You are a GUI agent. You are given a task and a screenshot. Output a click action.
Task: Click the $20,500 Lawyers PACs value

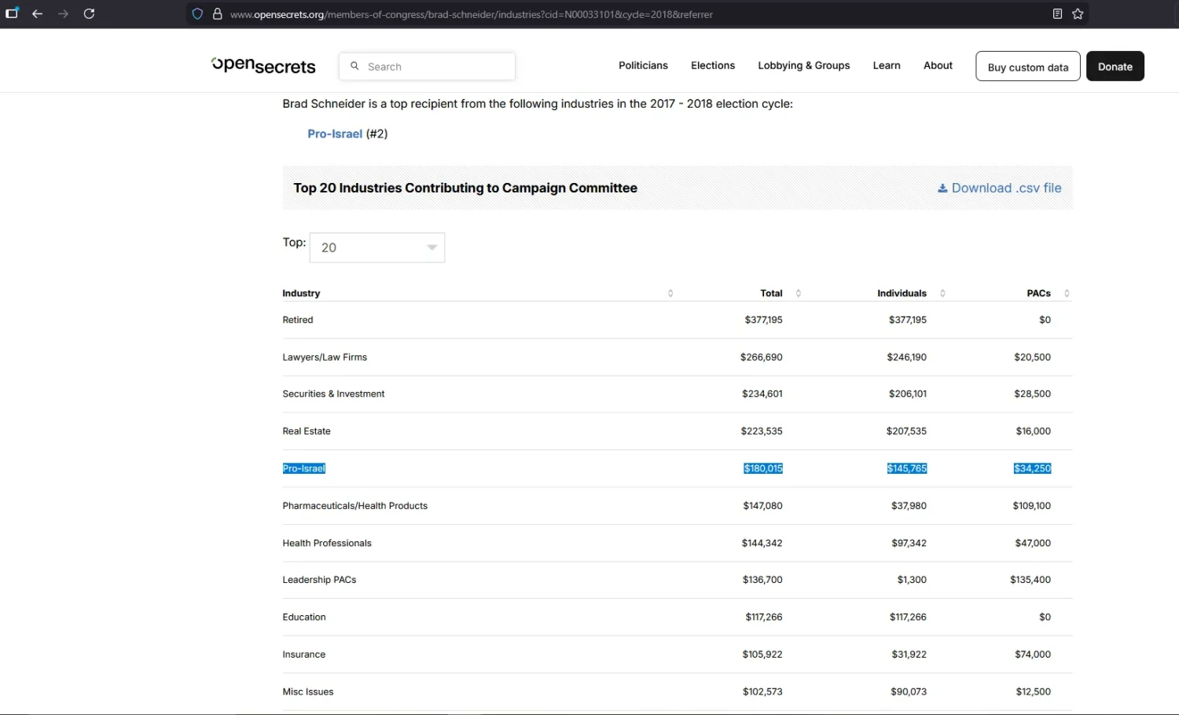pyautogui.click(x=1032, y=357)
